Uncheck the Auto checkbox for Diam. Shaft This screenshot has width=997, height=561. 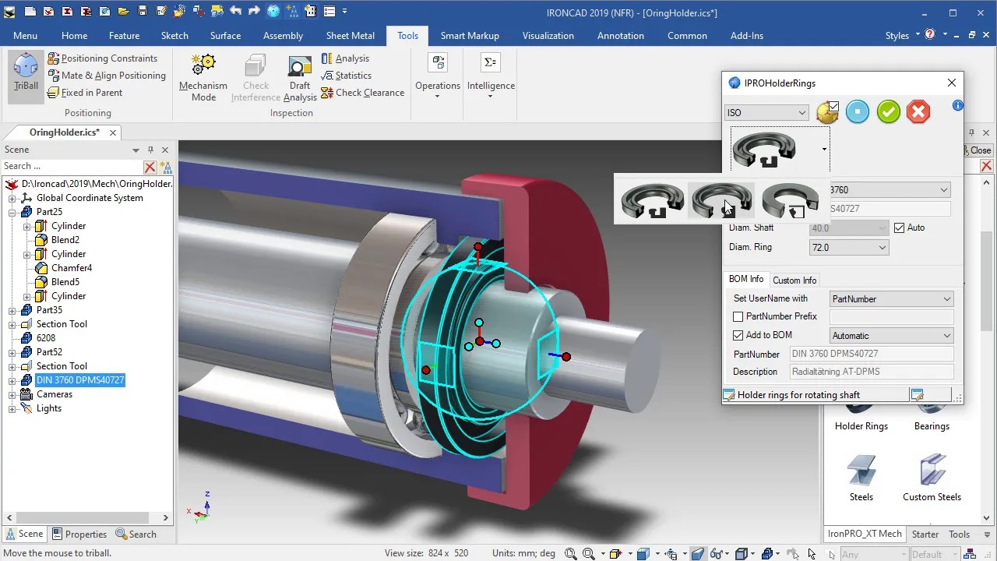[900, 228]
